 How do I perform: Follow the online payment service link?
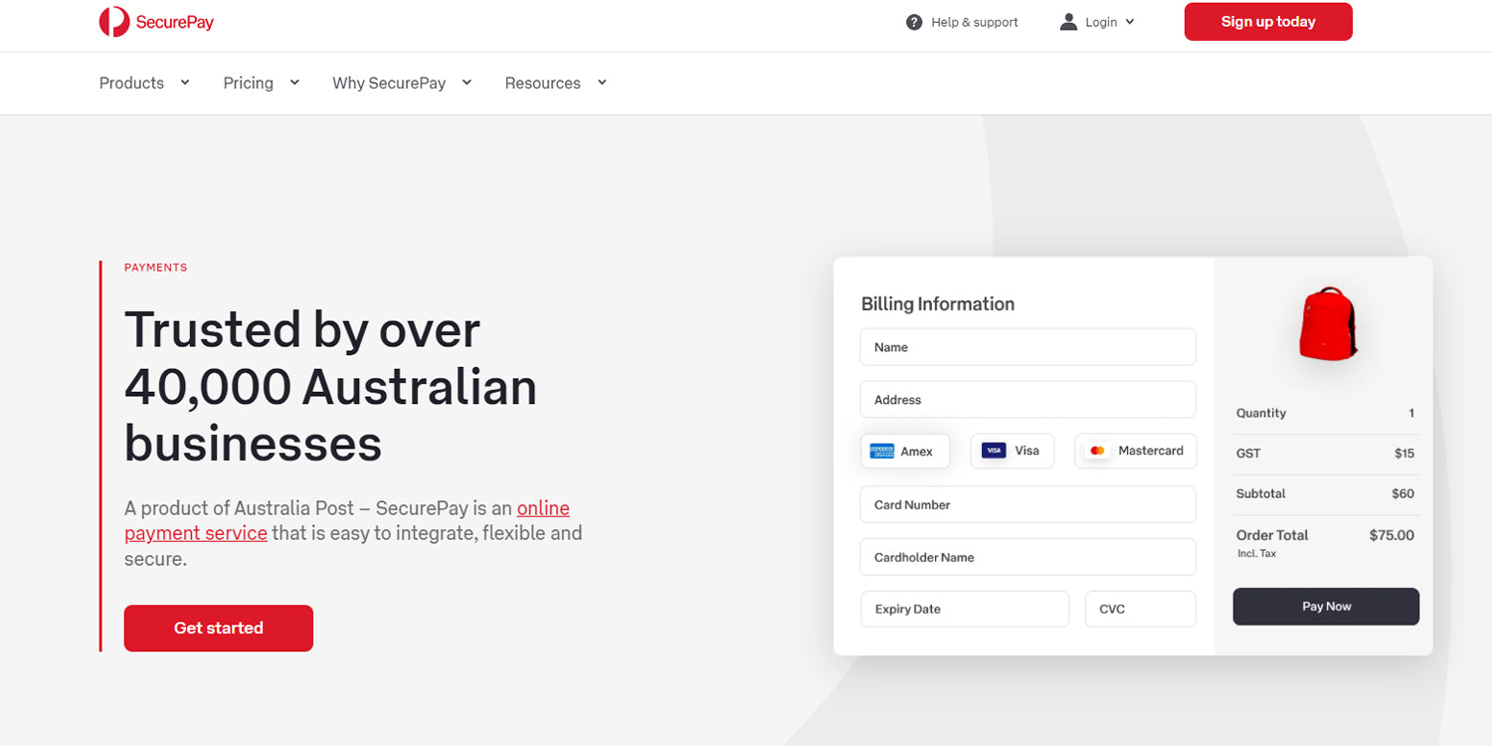[x=347, y=520]
